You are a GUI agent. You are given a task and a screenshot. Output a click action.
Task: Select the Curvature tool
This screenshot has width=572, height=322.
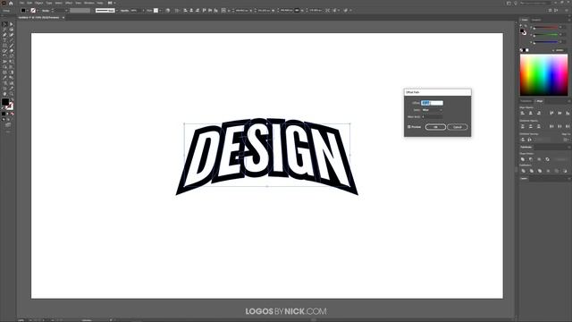pyautogui.click(x=12, y=35)
